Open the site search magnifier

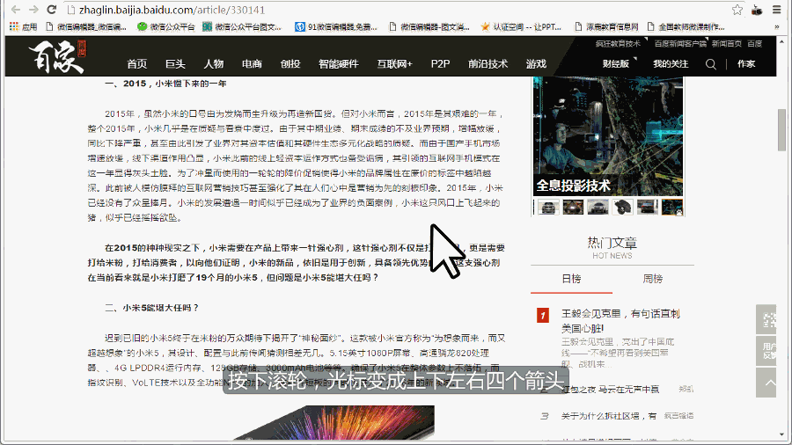click(x=711, y=64)
